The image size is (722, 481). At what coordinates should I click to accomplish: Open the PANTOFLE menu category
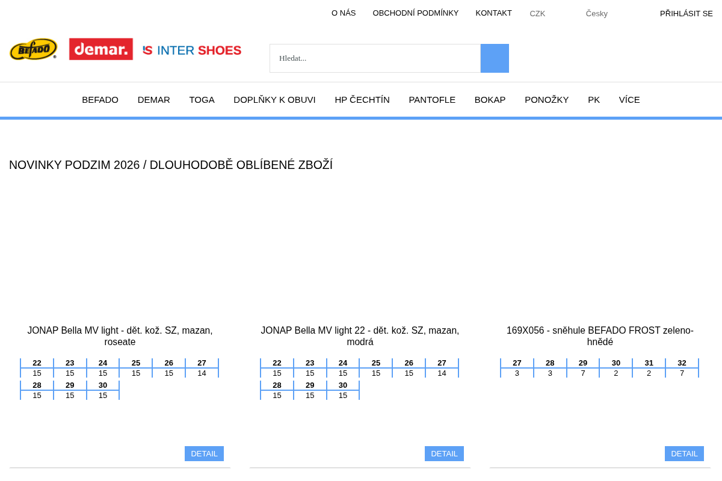click(432, 100)
